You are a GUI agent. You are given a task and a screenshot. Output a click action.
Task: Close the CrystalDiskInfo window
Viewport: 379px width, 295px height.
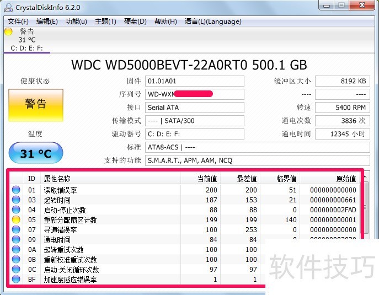362,6
